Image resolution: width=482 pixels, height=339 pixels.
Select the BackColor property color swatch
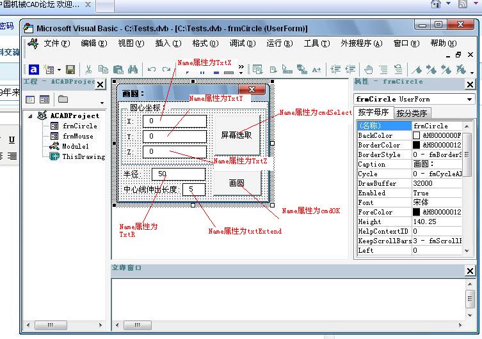[x=417, y=135]
